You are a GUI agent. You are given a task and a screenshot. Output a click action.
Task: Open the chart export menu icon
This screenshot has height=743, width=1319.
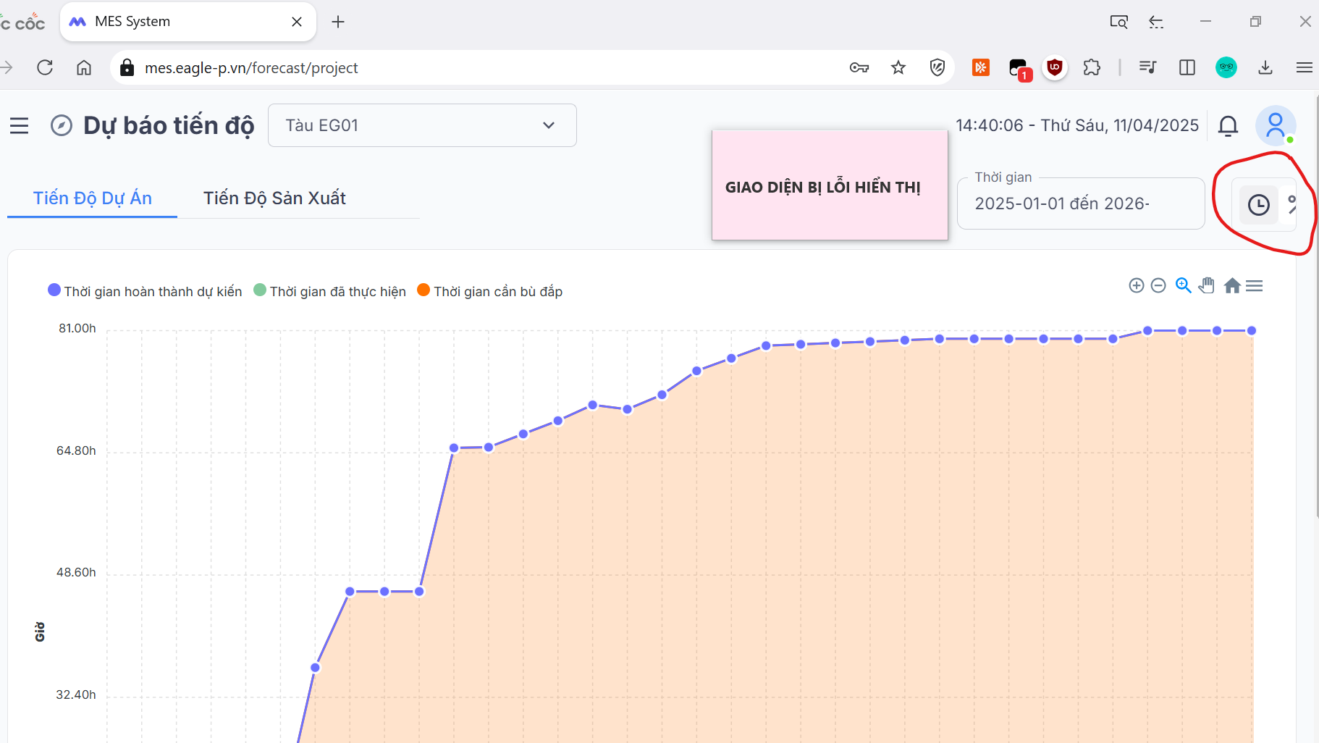(x=1255, y=286)
